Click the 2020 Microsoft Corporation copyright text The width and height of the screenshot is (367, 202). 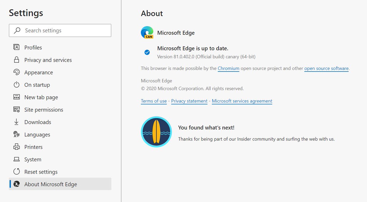click(192, 89)
